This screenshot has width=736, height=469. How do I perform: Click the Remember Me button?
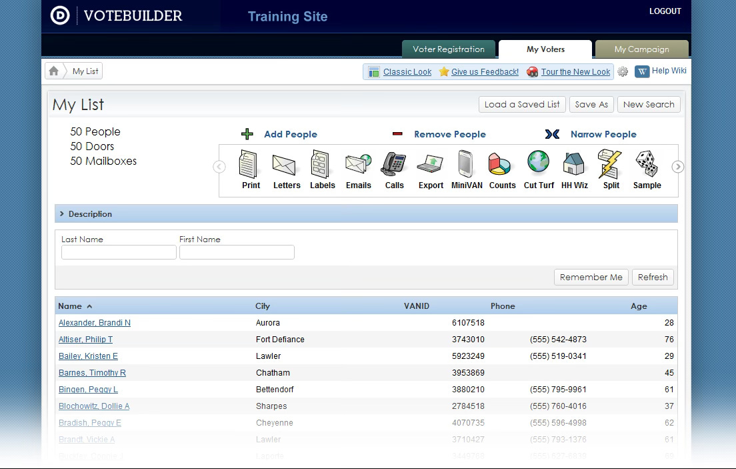pos(591,278)
